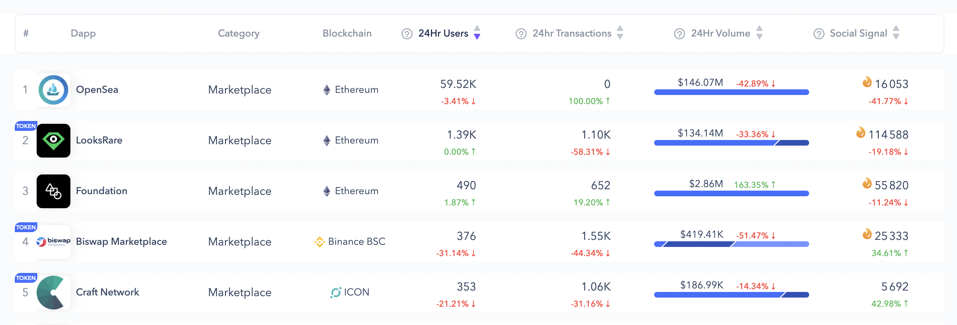Toggle sort arrows on 24hr Transactions column

pos(620,33)
